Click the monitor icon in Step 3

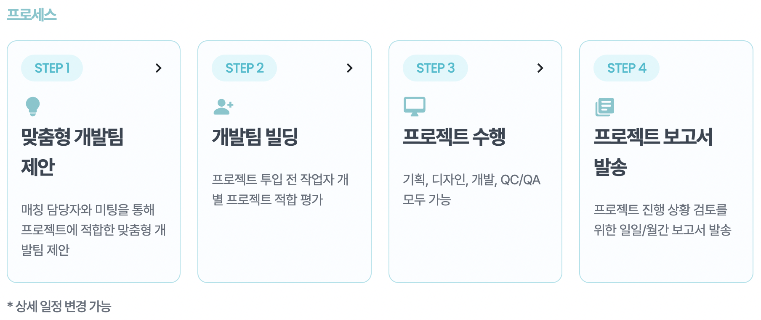[x=415, y=107]
